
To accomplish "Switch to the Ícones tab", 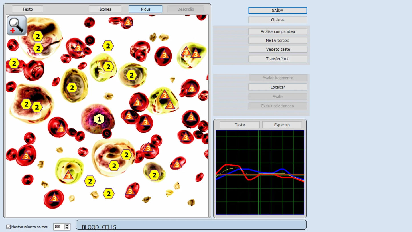I will (x=105, y=9).
